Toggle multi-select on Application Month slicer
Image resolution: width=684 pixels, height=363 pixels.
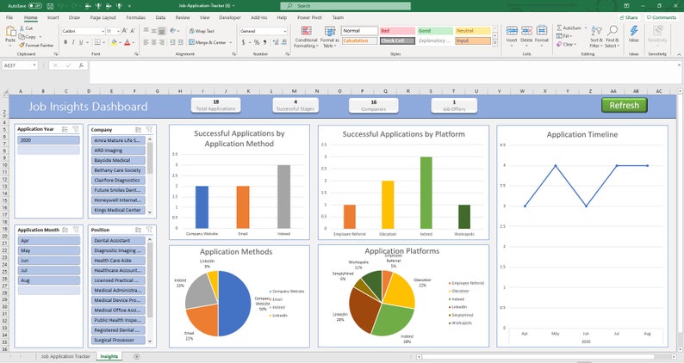coord(65,230)
